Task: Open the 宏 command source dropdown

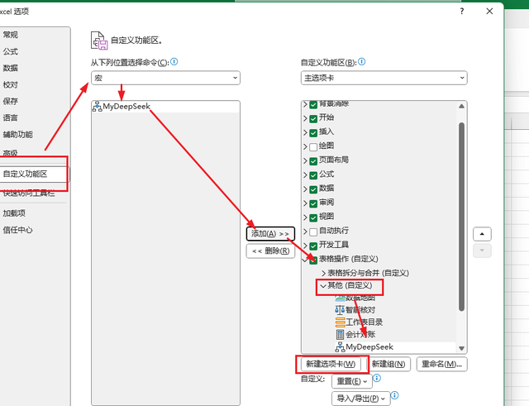Action: tap(165, 78)
